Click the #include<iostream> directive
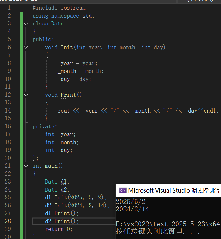221x239 pixels. coord(61,8)
